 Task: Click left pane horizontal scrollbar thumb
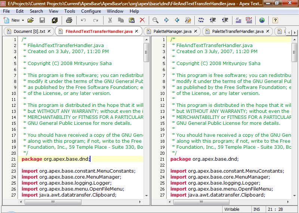coord(53,202)
